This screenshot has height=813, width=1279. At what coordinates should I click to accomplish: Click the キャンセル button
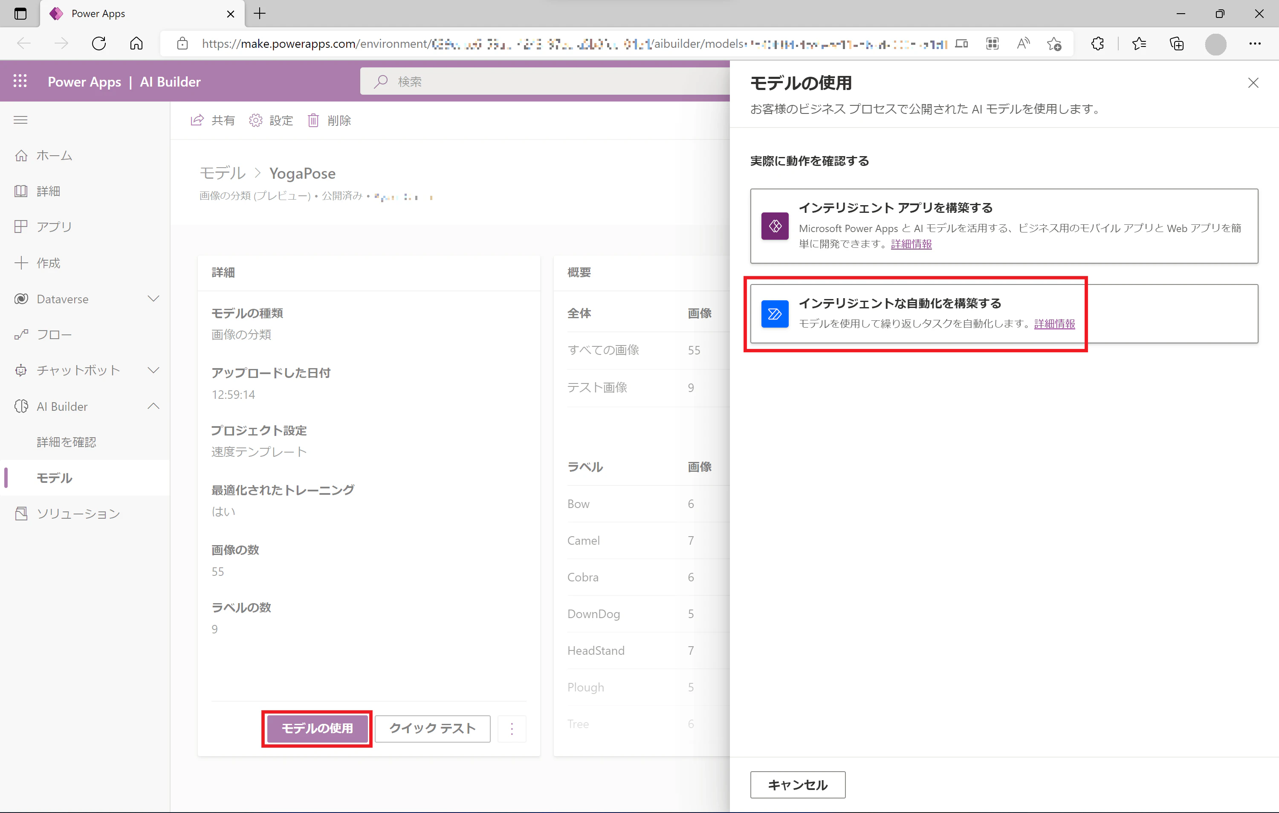[797, 784]
